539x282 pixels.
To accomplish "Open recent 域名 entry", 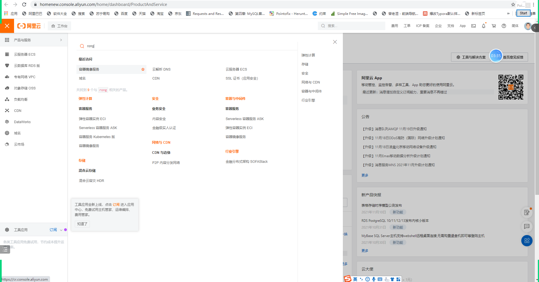I will (x=82, y=78).
